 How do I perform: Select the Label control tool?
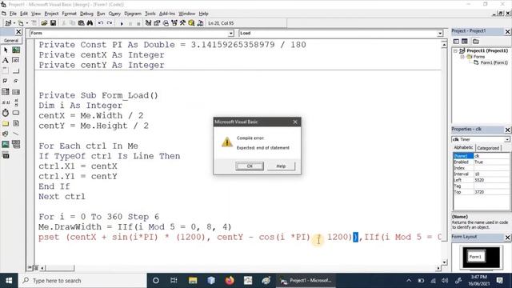point(6,61)
